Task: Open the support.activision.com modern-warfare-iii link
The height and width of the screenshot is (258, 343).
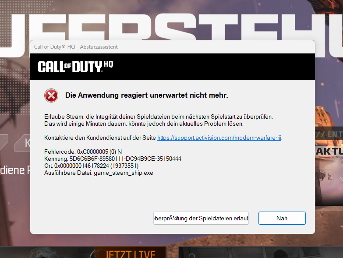Action: (x=219, y=138)
